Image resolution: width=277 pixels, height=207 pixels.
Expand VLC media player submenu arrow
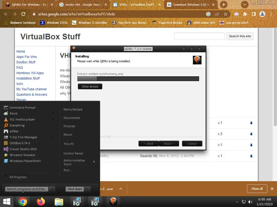[53, 119]
